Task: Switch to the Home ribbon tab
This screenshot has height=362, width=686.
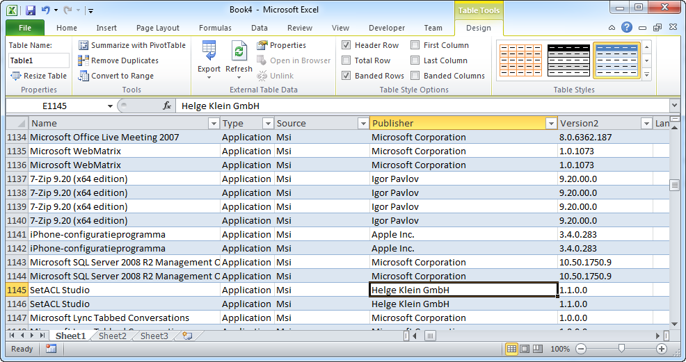Action: point(67,28)
